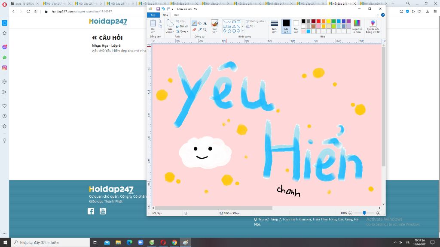Switch to first browser tab arge_1615875
This screenshot has height=247, width=440.
tap(24, 3)
